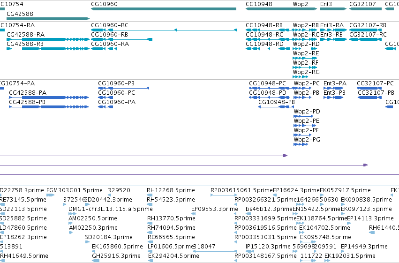The image size is (399, 263).
Task: Click transcript Ent3-RB label
Action: click(x=331, y=35)
